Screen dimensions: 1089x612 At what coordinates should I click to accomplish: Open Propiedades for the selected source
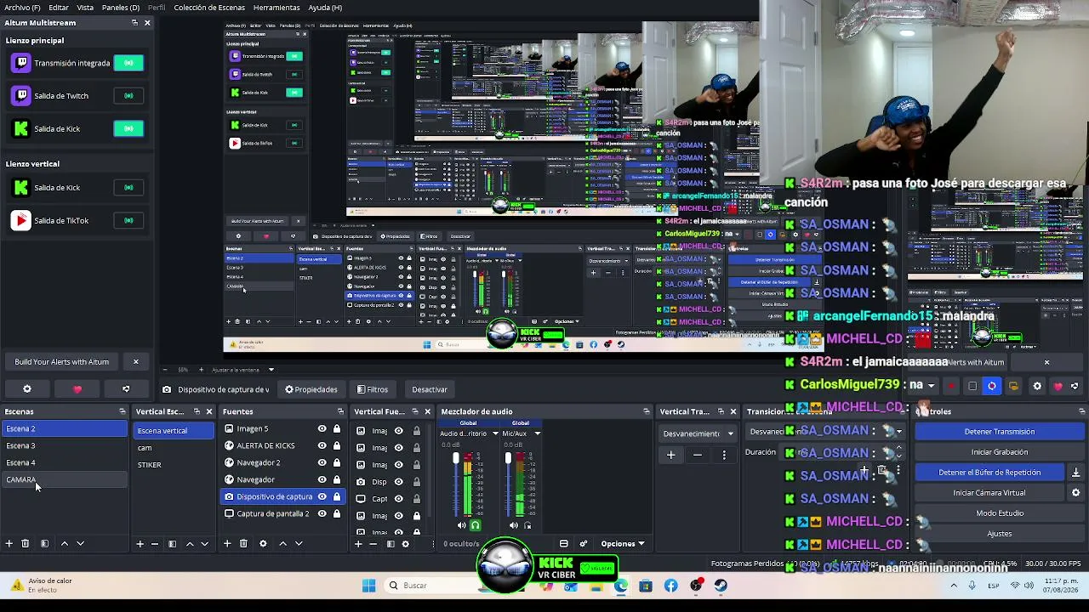[311, 389]
